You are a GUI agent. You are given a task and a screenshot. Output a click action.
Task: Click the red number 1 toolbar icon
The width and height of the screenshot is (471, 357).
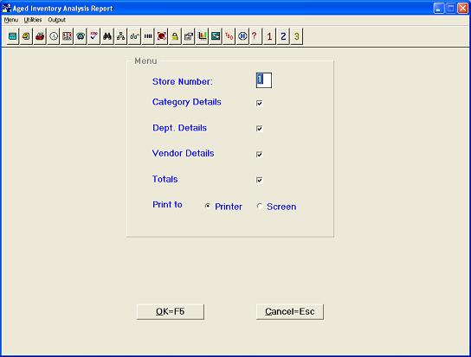pyautogui.click(x=269, y=36)
